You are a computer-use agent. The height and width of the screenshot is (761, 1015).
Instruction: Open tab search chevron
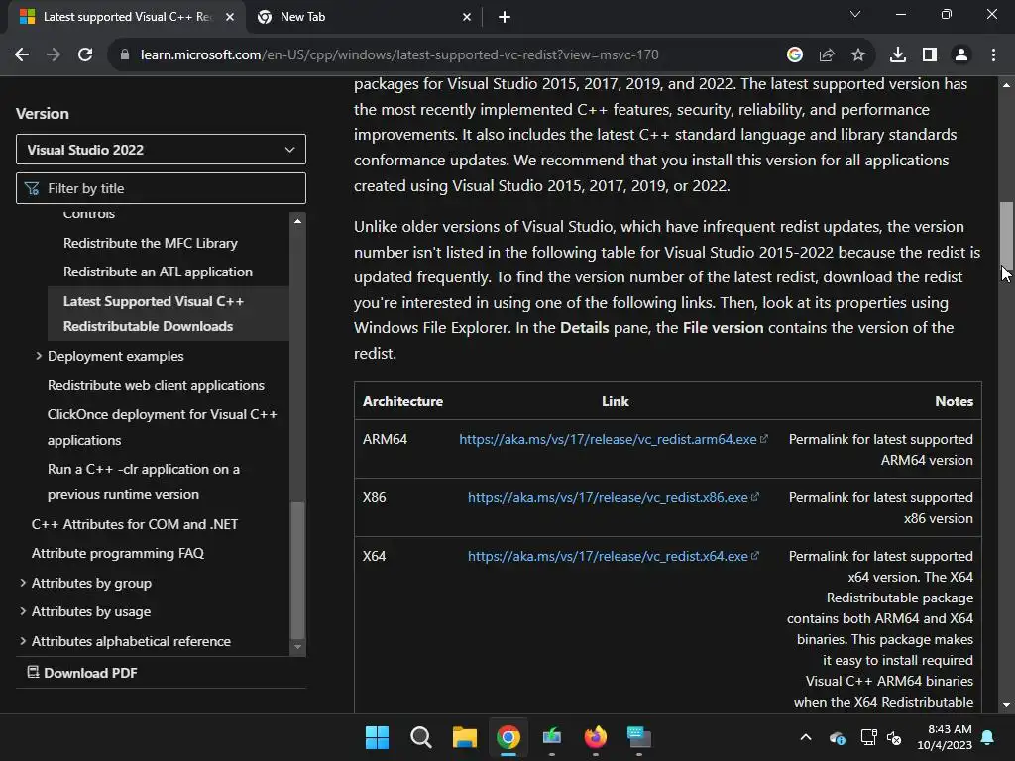pyautogui.click(x=855, y=14)
